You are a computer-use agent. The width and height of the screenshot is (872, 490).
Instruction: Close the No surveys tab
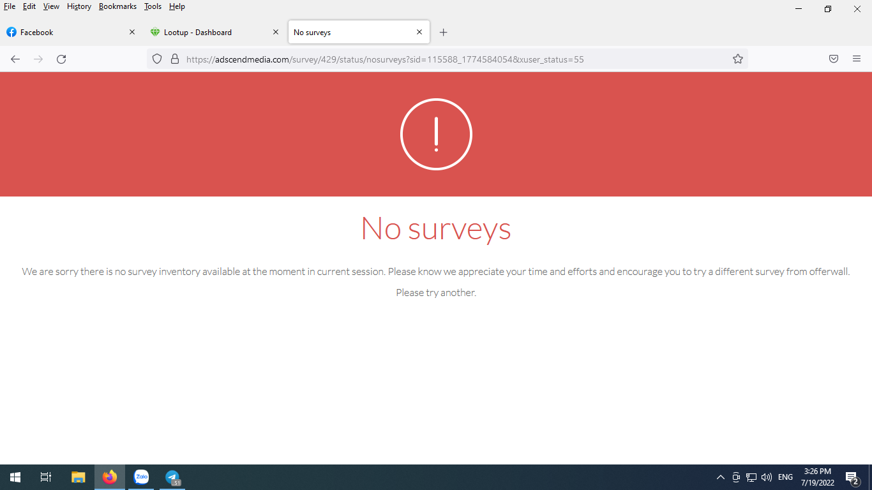[419, 32]
